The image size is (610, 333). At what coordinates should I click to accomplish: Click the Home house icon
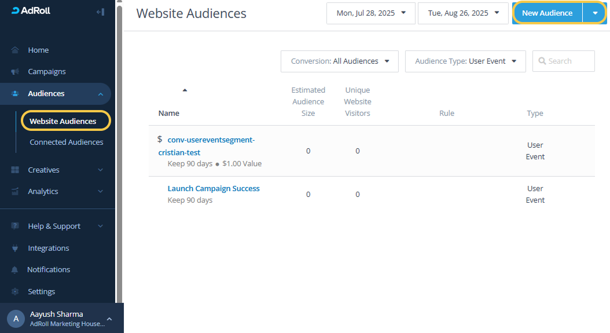(x=15, y=50)
